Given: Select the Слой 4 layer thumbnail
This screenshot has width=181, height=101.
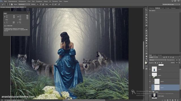Looking at the screenshot, I should pyautogui.click(x=154, y=69).
